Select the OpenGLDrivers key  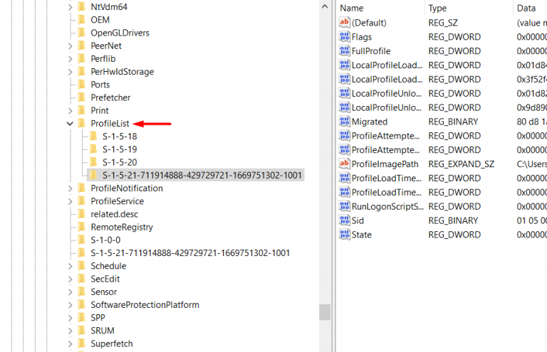pos(120,33)
